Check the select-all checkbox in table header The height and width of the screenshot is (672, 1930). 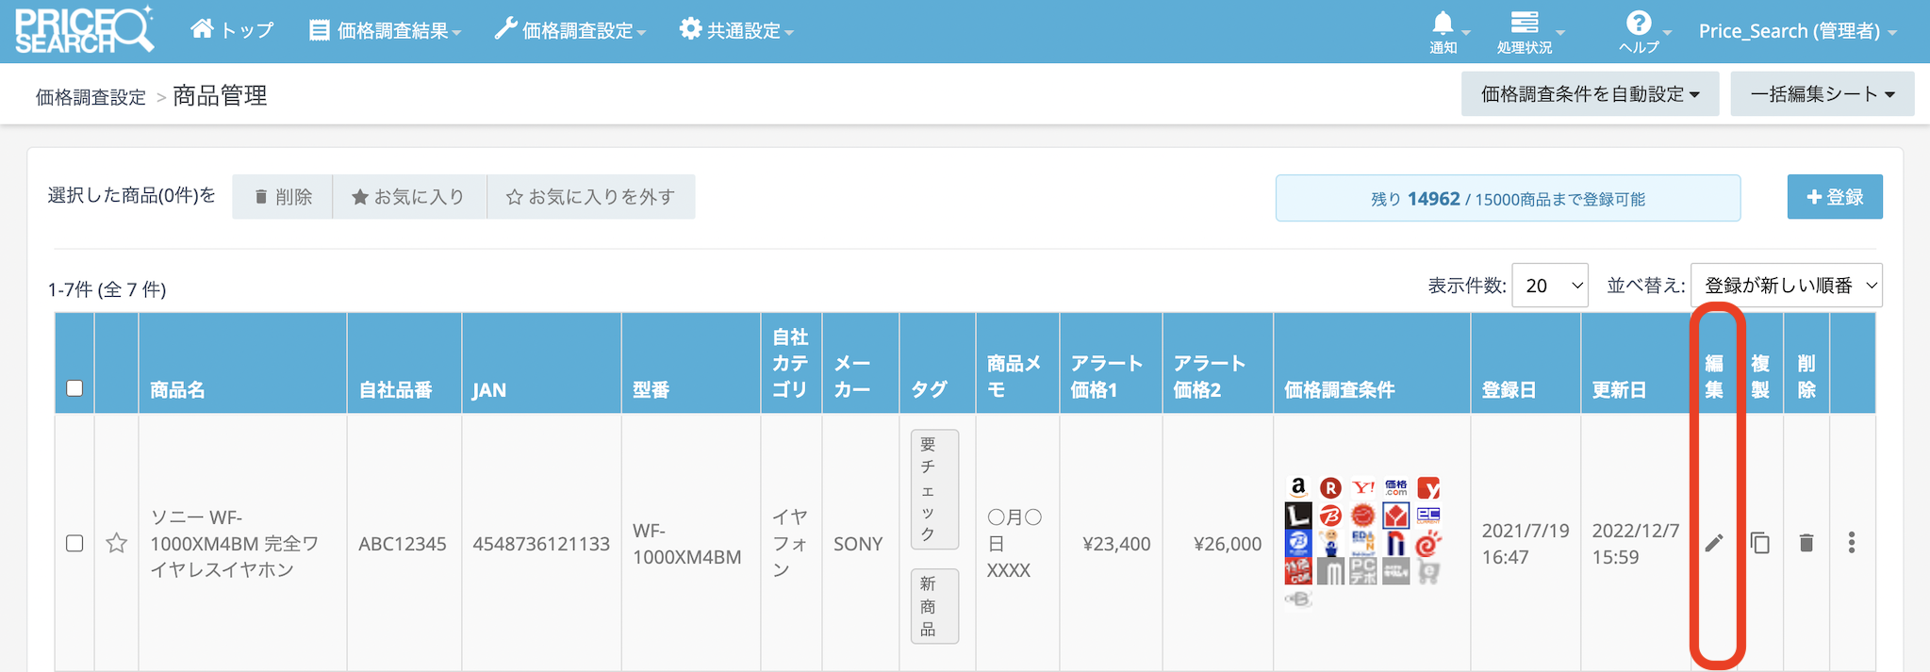tap(74, 388)
